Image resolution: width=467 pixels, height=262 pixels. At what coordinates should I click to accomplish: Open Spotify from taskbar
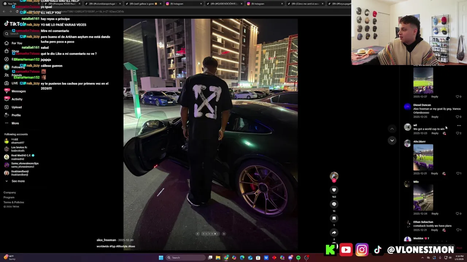point(298,258)
